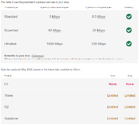This screenshot has width=139, height=125.
Task: Click Vodafone's Voice Limited status
Action: [112, 119]
